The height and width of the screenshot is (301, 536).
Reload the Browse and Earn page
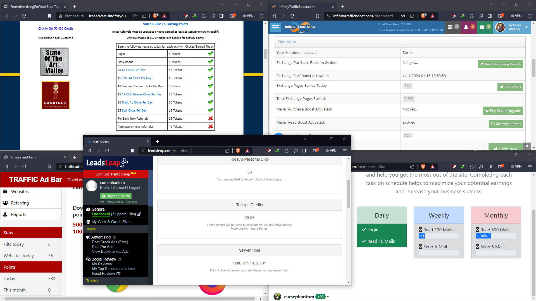[24, 167]
